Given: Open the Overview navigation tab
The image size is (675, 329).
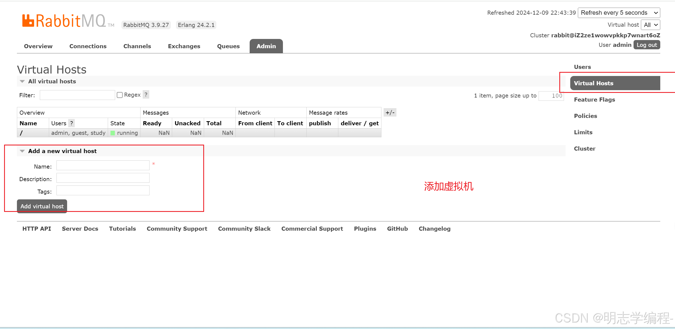Looking at the screenshot, I should (37, 46).
